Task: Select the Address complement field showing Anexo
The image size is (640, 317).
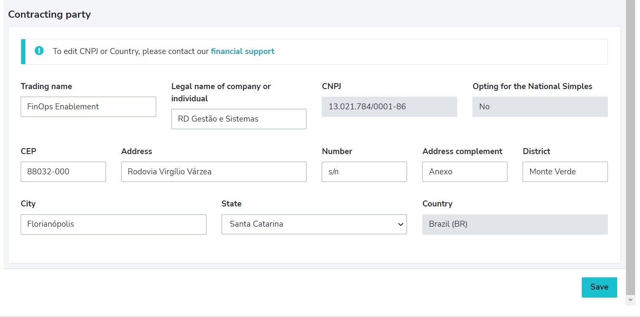Action: point(464,171)
